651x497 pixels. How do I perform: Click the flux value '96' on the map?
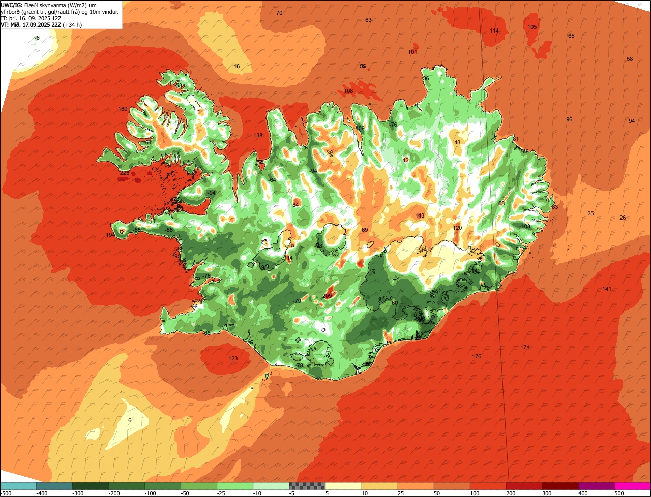pyautogui.click(x=569, y=120)
